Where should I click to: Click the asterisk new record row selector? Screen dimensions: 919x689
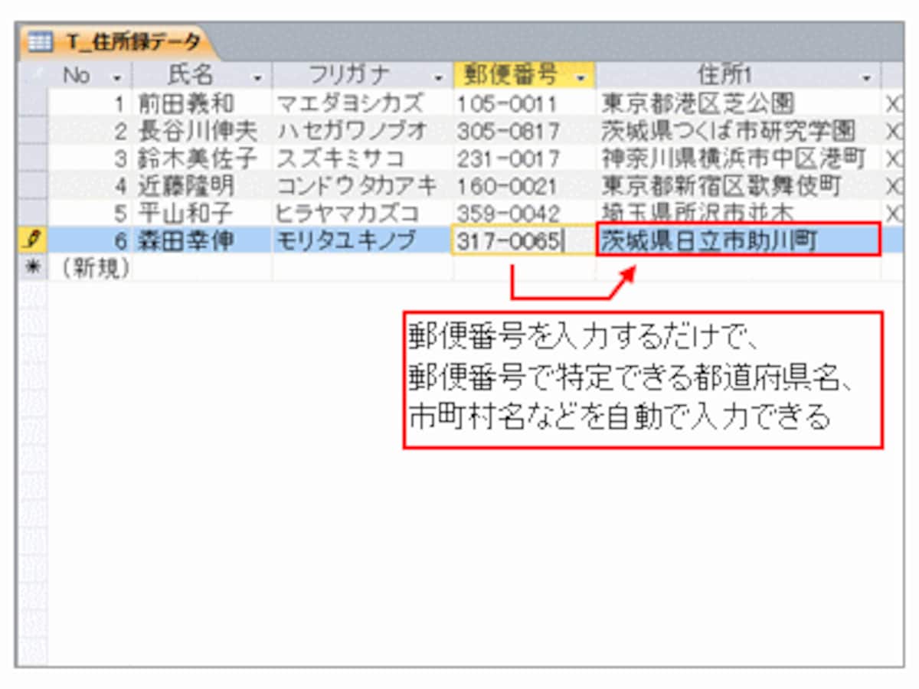coord(33,268)
